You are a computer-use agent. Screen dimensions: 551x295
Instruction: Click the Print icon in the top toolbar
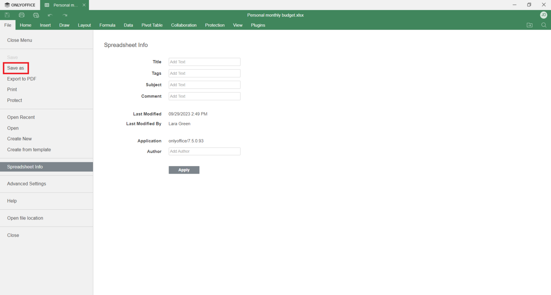tap(22, 15)
